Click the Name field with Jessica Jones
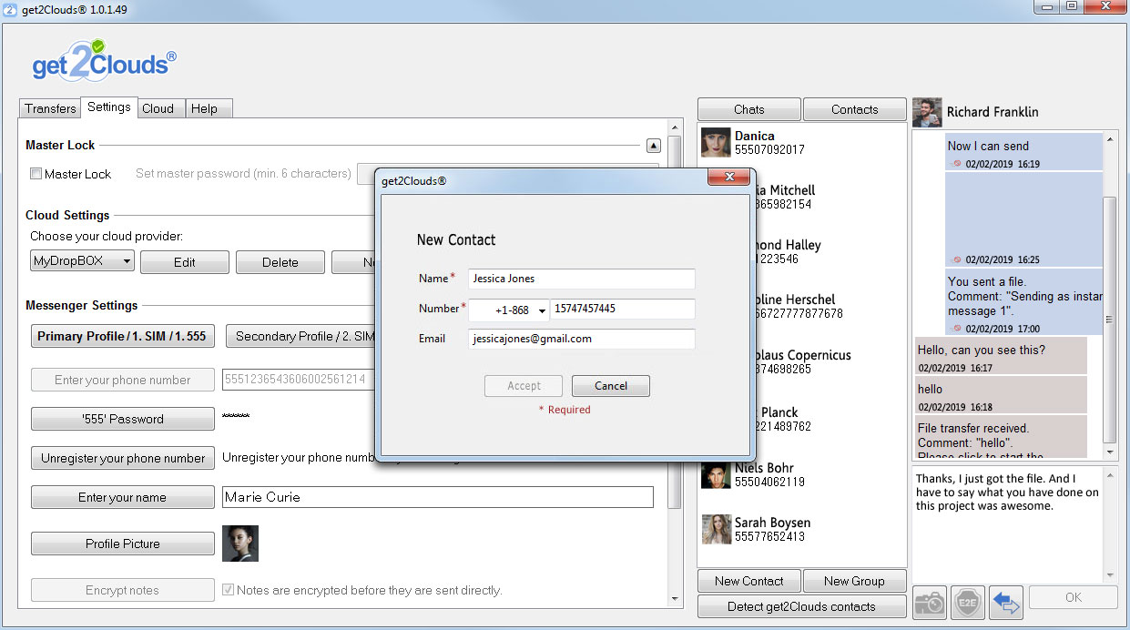This screenshot has width=1130, height=630. click(582, 279)
